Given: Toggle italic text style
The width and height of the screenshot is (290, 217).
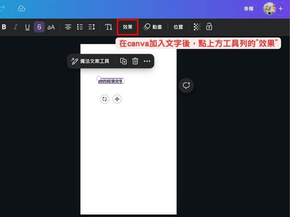Looking at the screenshot, I should (x=15, y=27).
